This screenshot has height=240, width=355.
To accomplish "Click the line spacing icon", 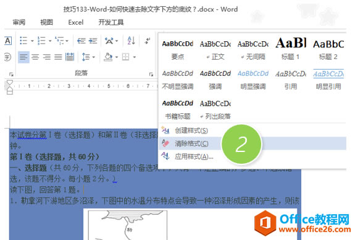I will pos(86,57).
